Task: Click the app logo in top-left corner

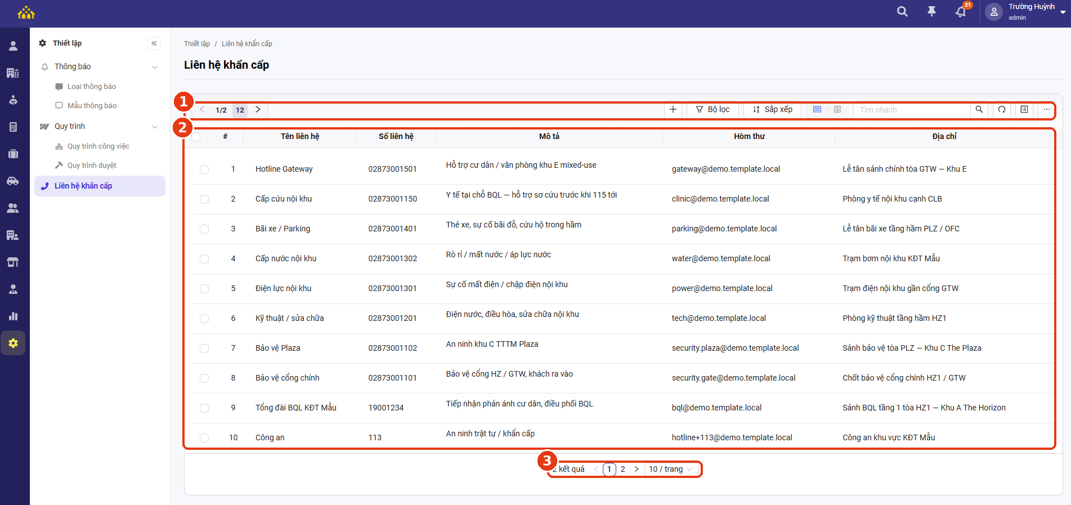Action: 26,12
